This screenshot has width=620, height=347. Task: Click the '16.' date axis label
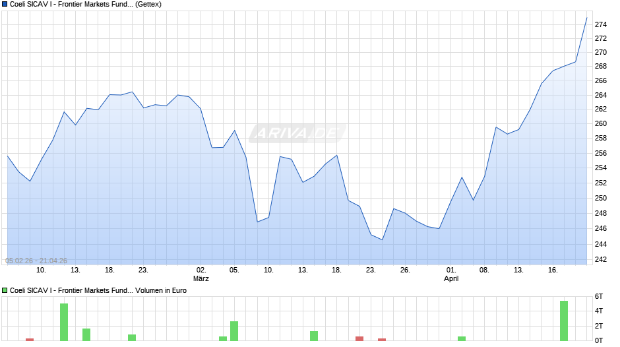553,270
